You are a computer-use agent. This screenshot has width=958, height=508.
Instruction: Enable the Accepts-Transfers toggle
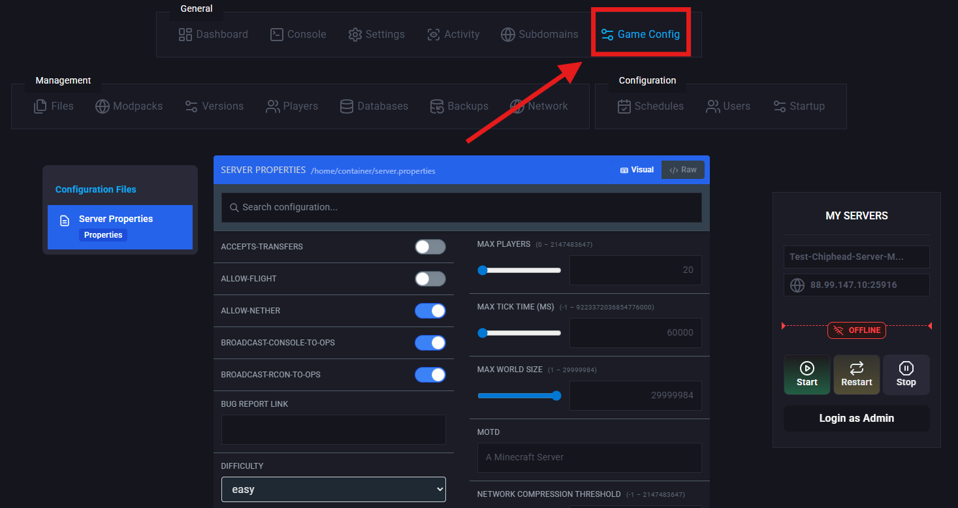tap(430, 247)
